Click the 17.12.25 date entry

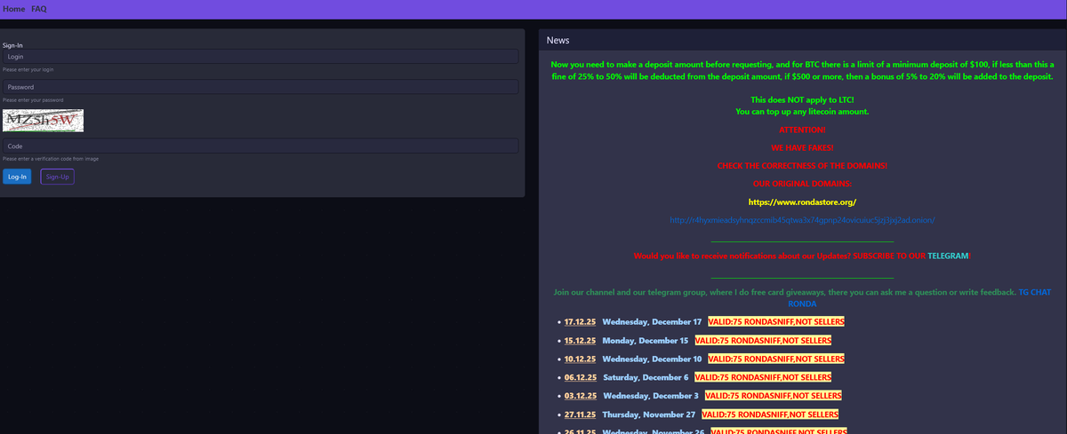tap(580, 321)
